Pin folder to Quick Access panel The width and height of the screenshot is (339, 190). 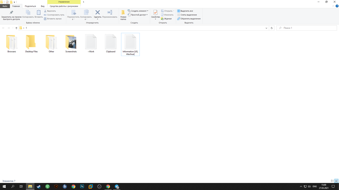click(12, 15)
